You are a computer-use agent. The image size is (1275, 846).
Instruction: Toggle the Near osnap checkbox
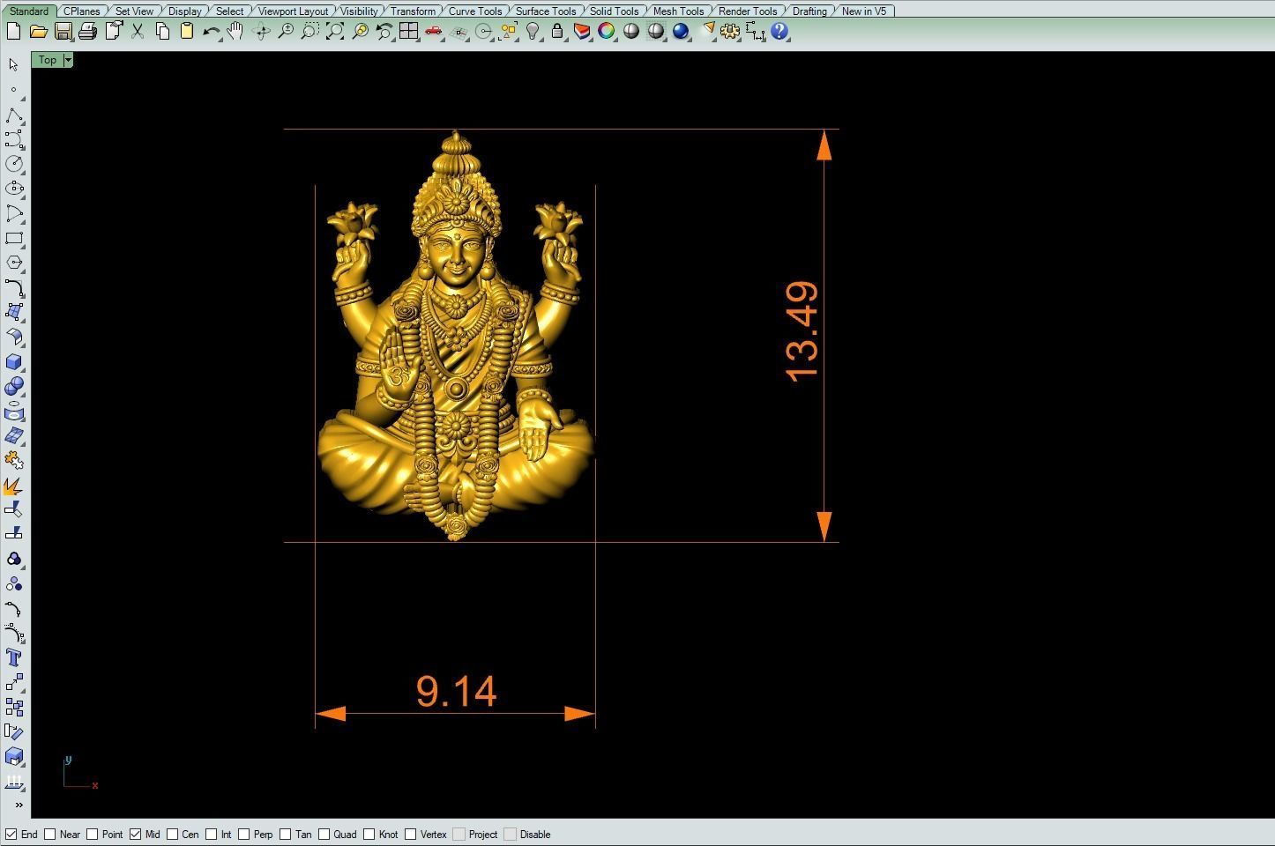(x=50, y=834)
